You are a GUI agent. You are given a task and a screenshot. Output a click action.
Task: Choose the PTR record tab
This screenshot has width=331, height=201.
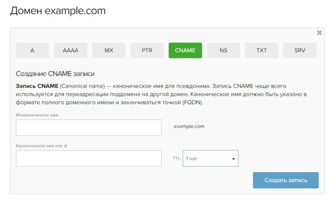pyautogui.click(x=147, y=50)
